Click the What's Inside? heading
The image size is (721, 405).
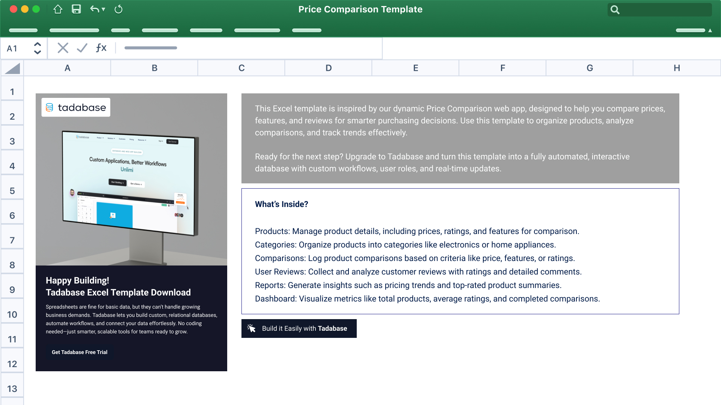(282, 204)
